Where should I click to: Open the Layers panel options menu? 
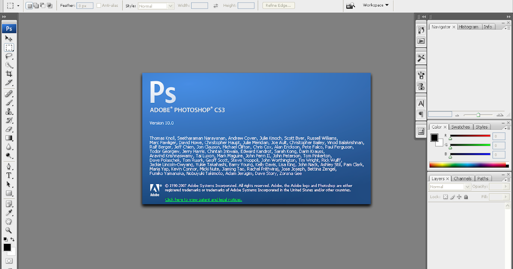pos(507,180)
